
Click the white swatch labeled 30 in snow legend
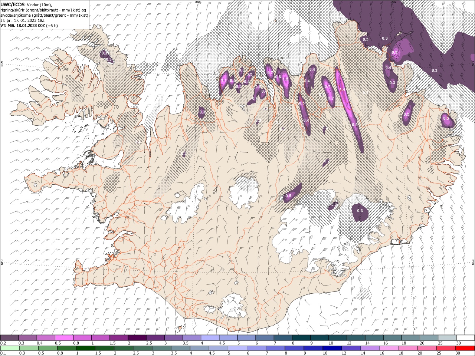tap(466, 338)
